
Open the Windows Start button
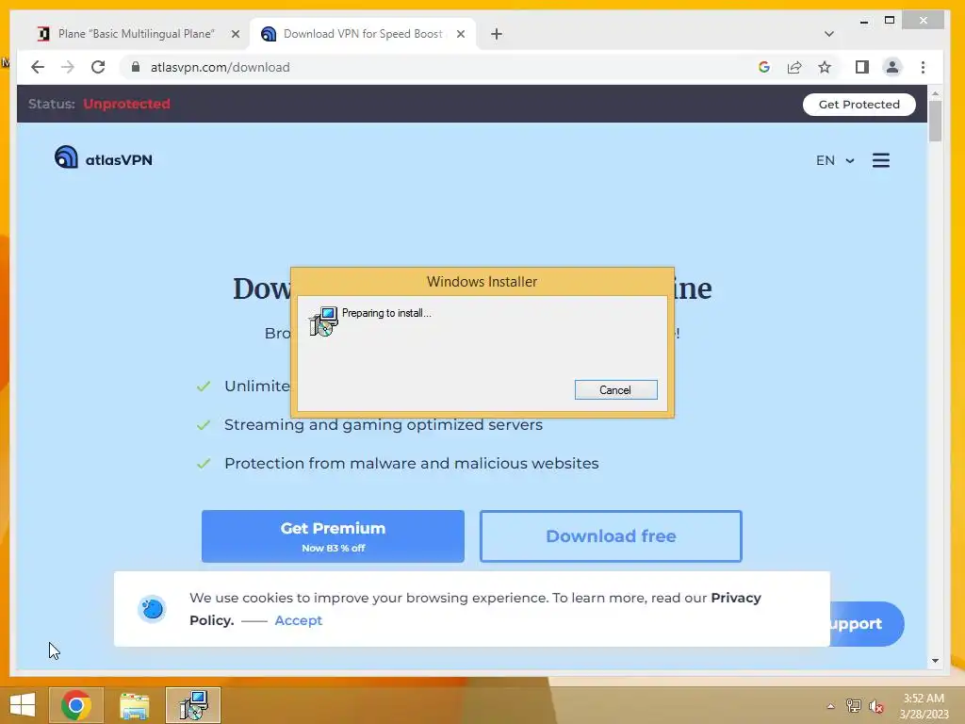pos(23,705)
